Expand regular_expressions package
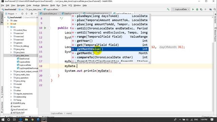 [11, 94]
